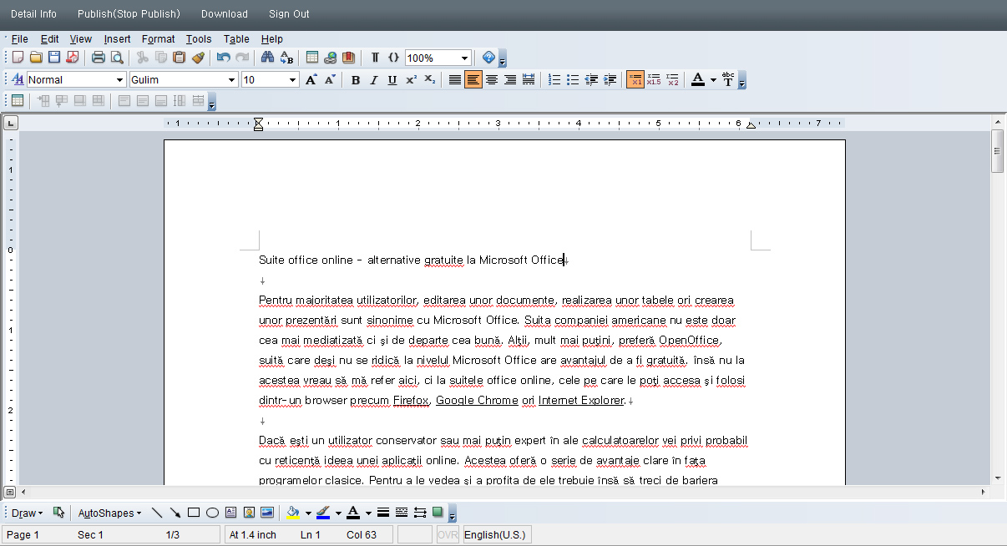This screenshot has width=1007, height=546.
Task: Open the Styles and Formatting icon
Action: [18, 80]
